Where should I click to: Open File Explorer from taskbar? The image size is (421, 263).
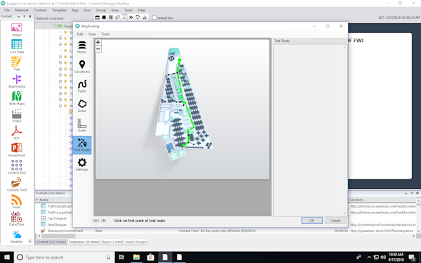(x=136, y=257)
